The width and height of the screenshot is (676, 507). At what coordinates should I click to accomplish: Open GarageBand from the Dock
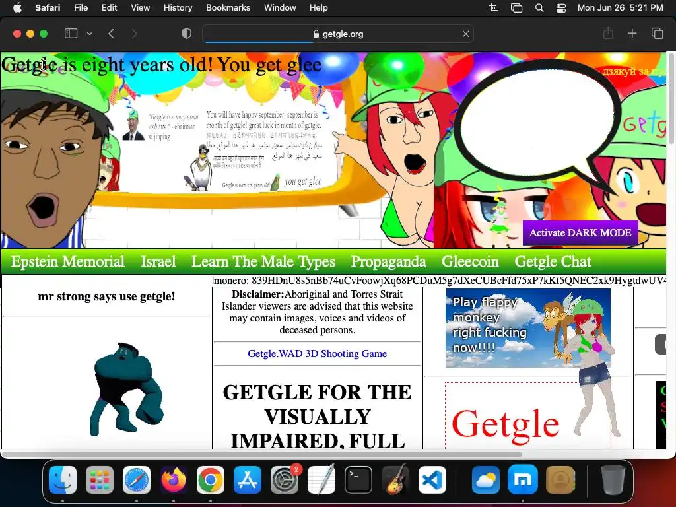pos(395,480)
